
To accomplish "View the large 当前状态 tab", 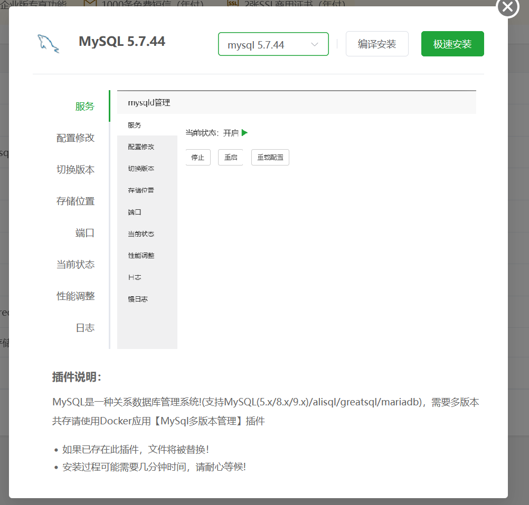I will (x=75, y=265).
